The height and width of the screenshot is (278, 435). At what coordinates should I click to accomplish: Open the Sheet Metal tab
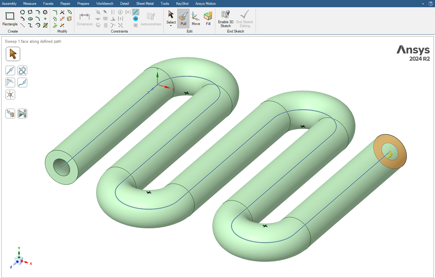point(145,4)
